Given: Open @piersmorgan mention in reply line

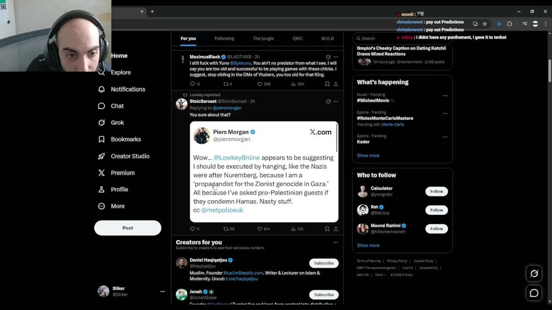Looking at the screenshot, I should click(227, 108).
